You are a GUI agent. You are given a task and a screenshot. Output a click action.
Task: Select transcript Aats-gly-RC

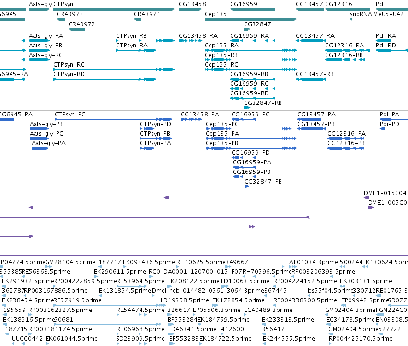(39, 60)
